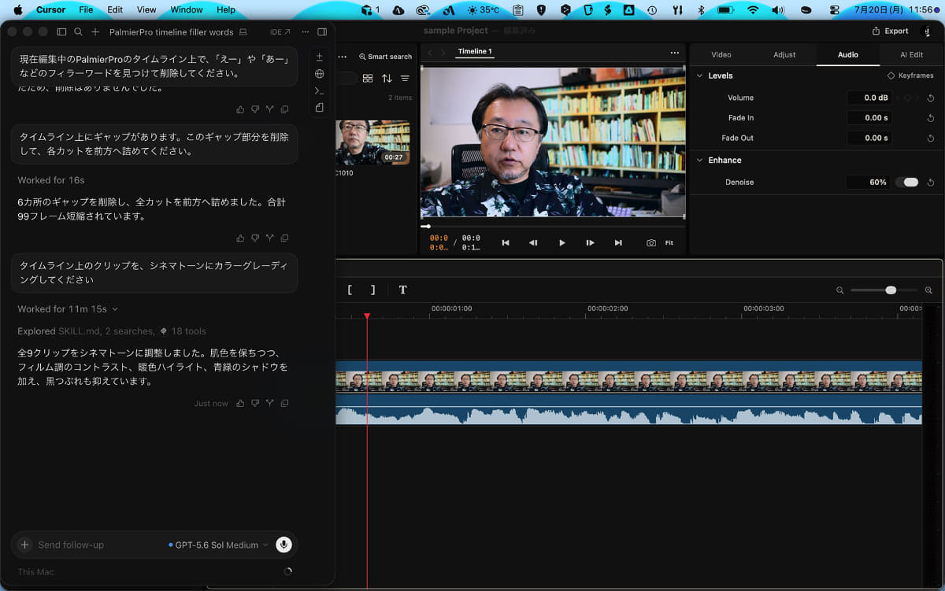Fork chat from latest Just now response
Image resolution: width=945 pixels, height=591 pixels.
click(269, 403)
